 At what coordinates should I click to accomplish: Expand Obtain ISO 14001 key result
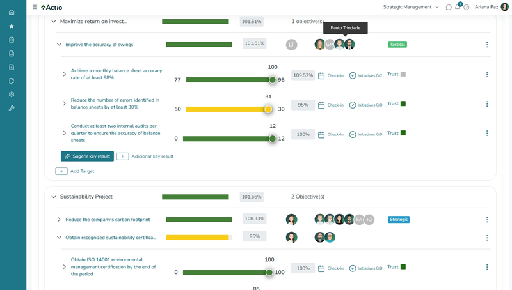click(x=65, y=267)
